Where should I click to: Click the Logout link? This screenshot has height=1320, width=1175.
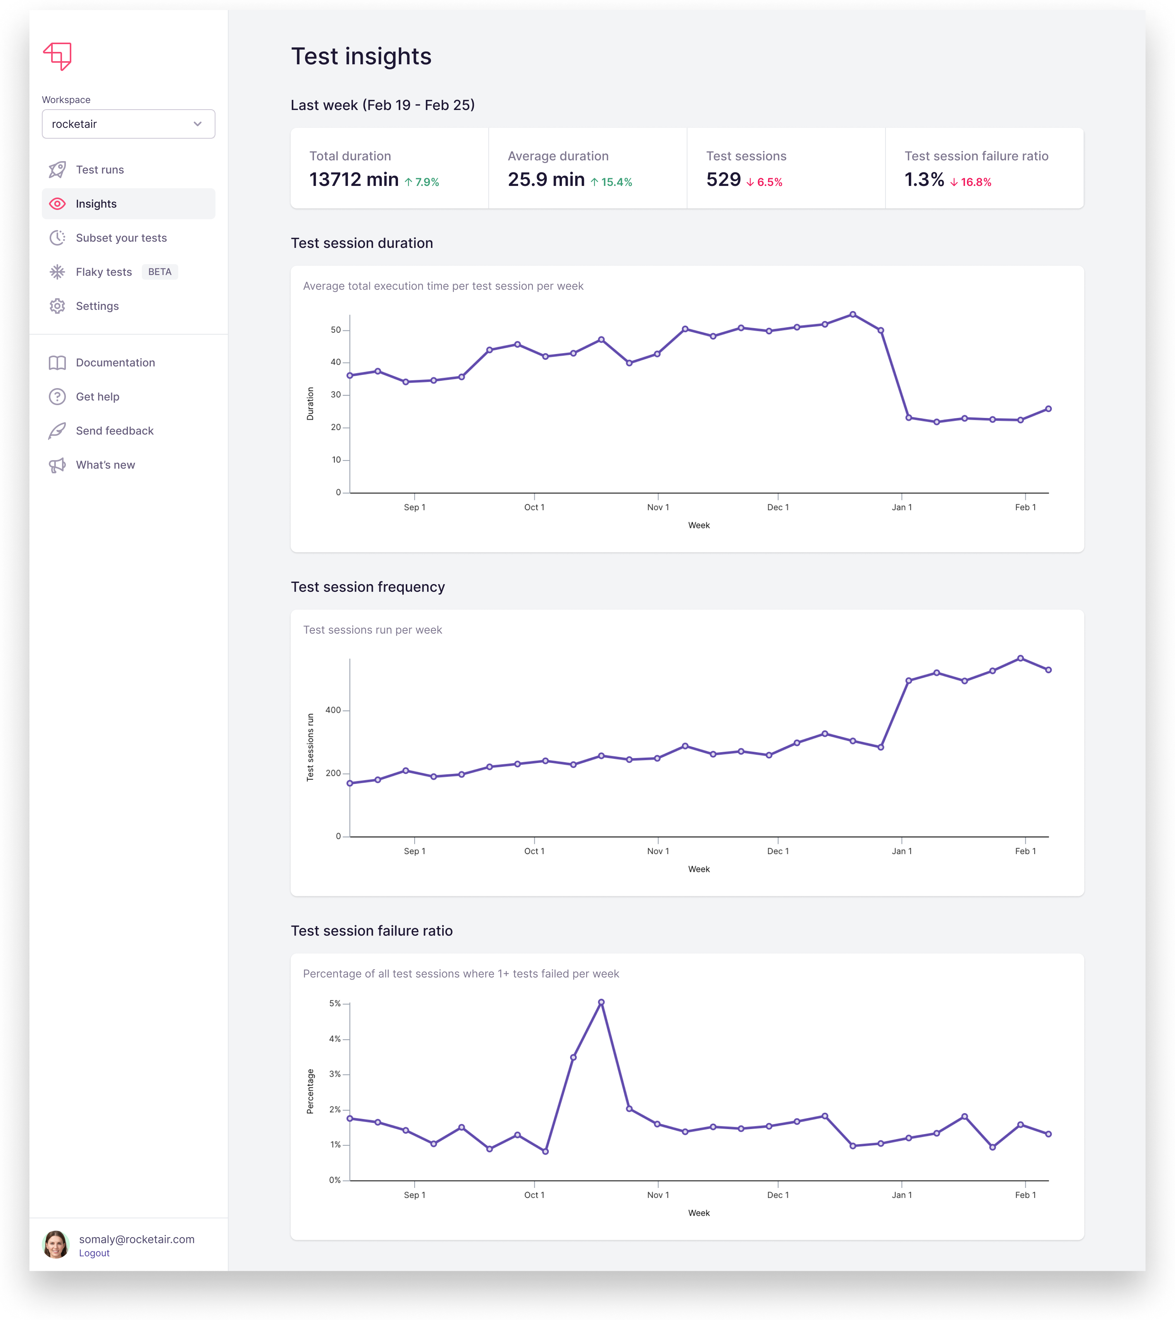[94, 1253]
